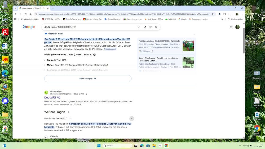The height and width of the screenshot is (149, 265).
Task: Open the Chrome home page button
Action: click(x=30, y=14)
